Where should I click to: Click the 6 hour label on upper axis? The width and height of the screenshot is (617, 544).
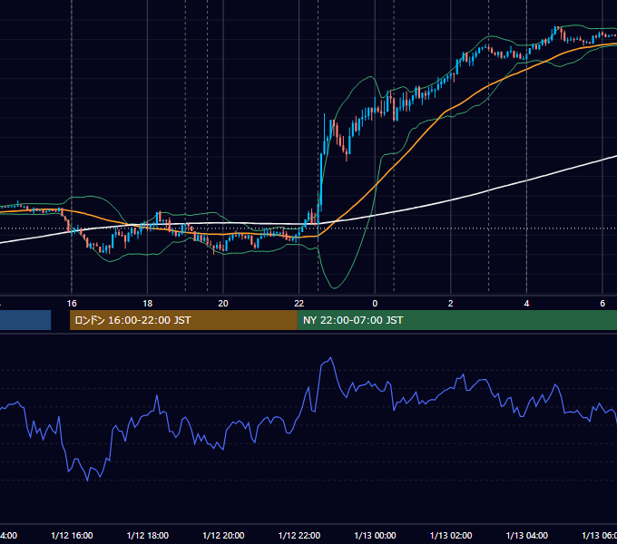pyautogui.click(x=602, y=303)
